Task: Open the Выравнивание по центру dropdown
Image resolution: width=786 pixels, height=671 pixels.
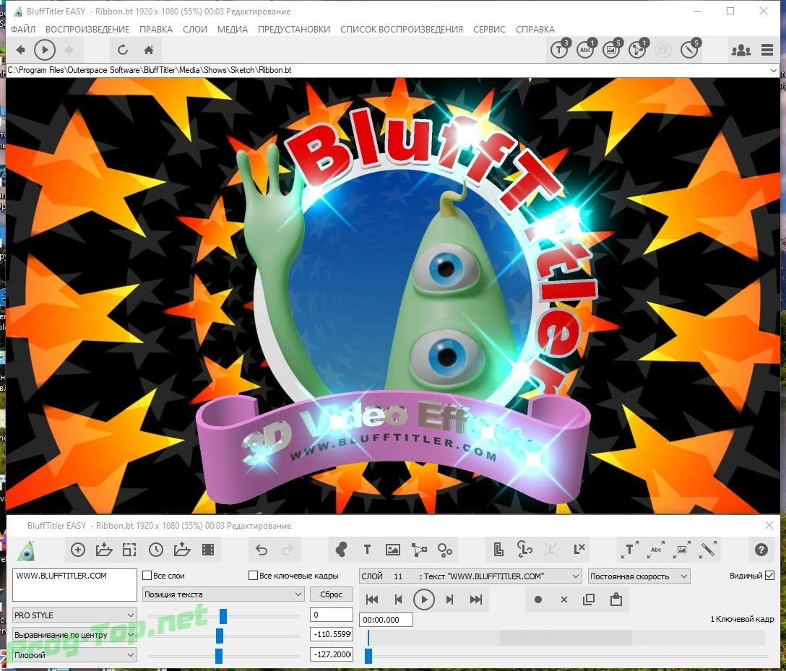Action: [x=74, y=635]
